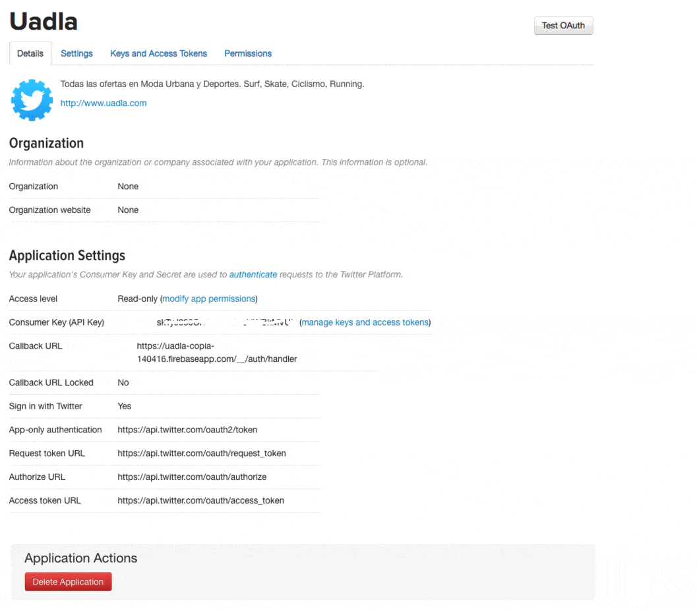Click the Sign in with Twitter label
This screenshot has width=697, height=609.
coord(45,406)
